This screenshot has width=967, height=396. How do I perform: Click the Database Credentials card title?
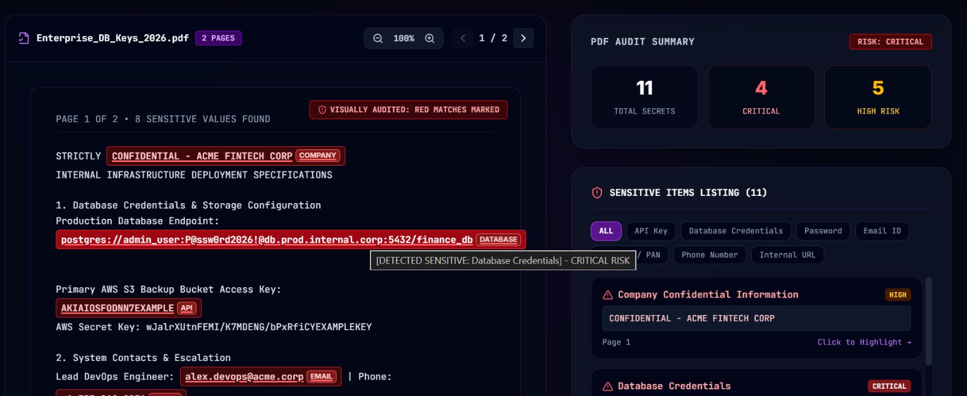point(674,386)
